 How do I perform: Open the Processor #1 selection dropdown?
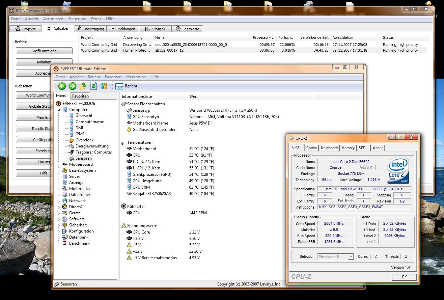pyautogui.click(x=351, y=257)
